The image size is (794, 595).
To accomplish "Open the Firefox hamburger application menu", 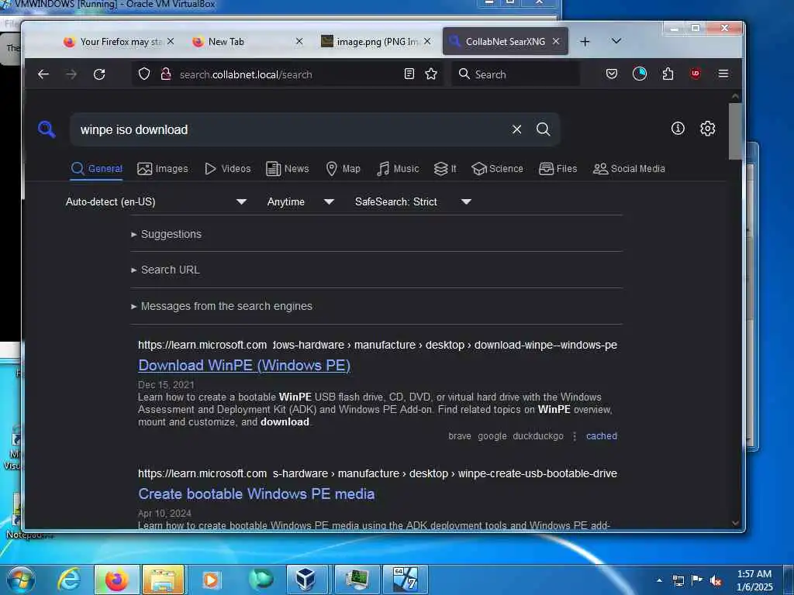I will pyautogui.click(x=723, y=74).
